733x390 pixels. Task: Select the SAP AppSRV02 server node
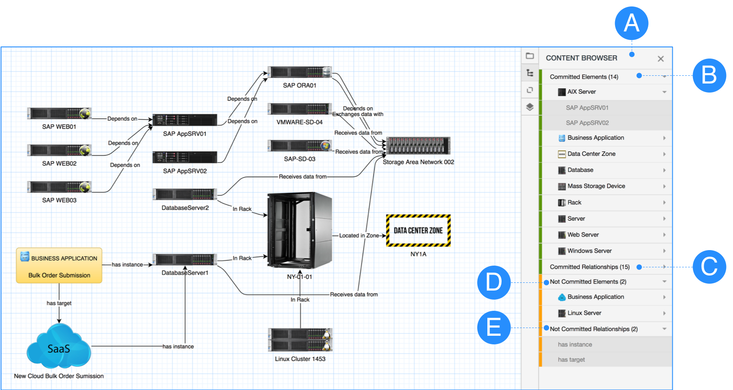click(185, 157)
